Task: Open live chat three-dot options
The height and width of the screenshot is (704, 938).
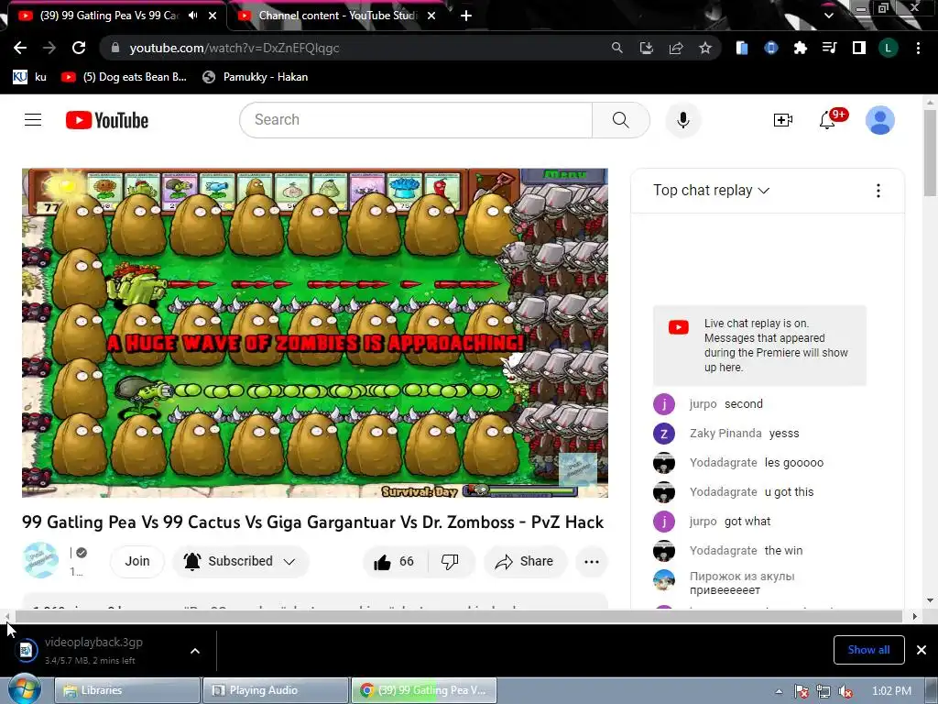Action: click(x=878, y=191)
